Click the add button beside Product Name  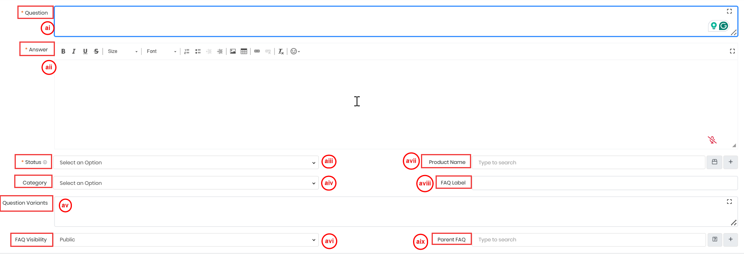tap(731, 162)
